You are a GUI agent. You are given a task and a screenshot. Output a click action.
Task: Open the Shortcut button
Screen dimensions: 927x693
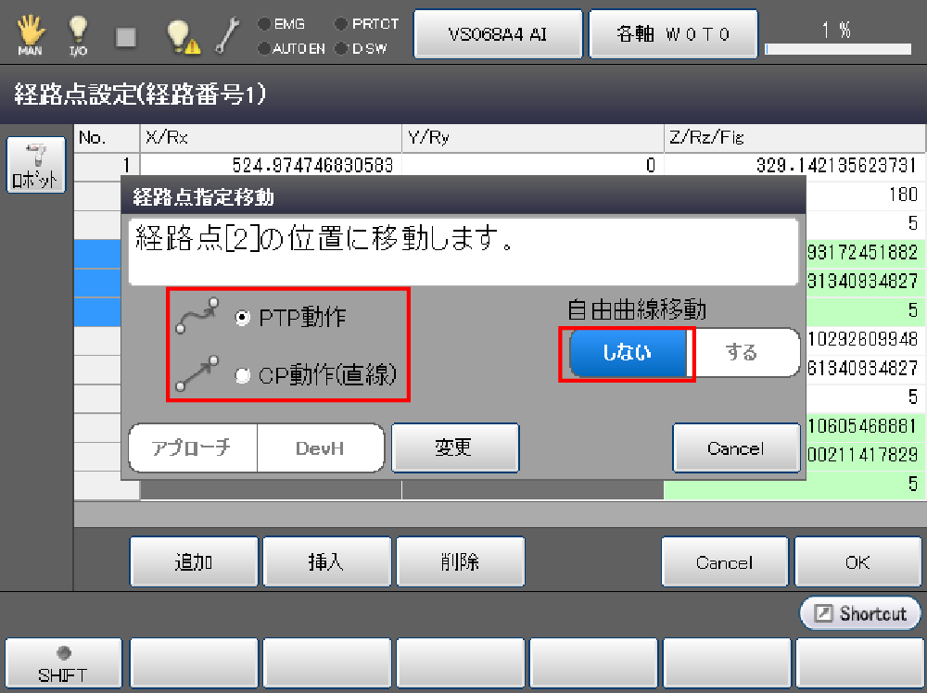tap(860, 613)
